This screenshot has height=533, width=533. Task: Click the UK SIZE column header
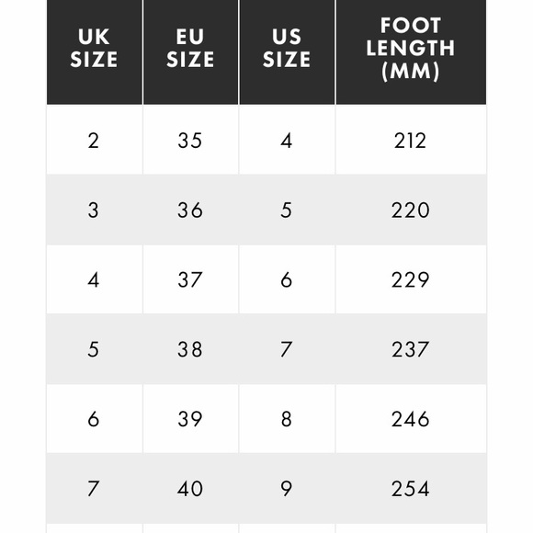(x=95, y=52)
